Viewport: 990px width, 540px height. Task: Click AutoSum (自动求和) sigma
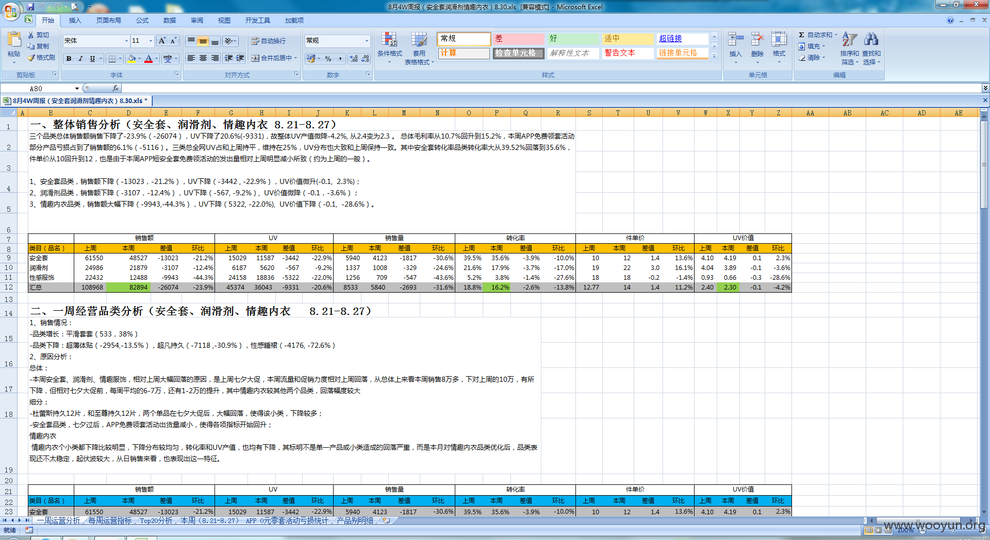pos(815,35)
